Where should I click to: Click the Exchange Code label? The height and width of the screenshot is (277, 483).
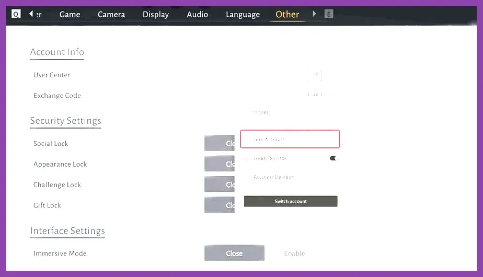(x=57, y=96)
